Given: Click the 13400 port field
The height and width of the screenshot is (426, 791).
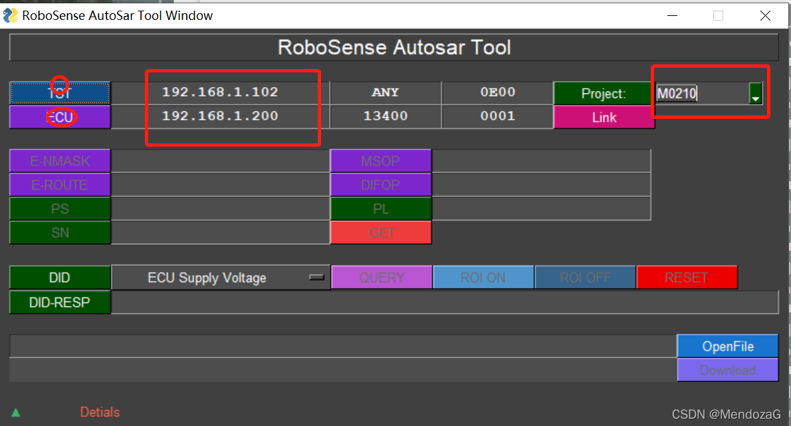Looking at the screenshot, I should click(386, 117).
